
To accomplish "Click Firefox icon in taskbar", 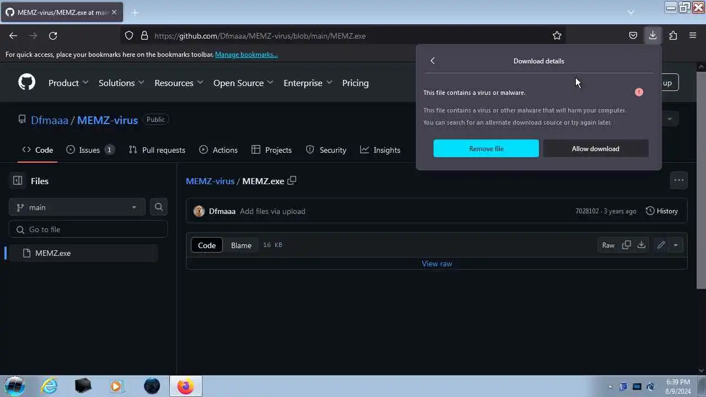I will 185,386.
